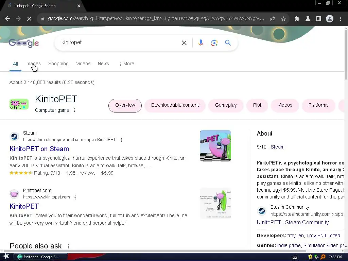This screenshot has width=348, height=261.
Task: Select the Overview chip
Action: (125, 105)
